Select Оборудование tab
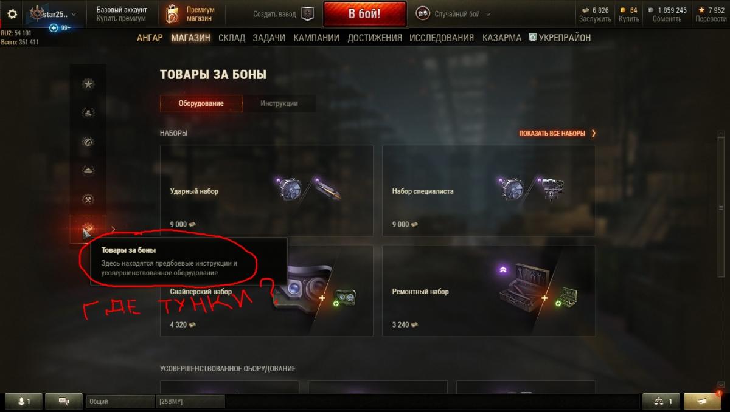The image size is (730, 412). click(x=201, y=103)
